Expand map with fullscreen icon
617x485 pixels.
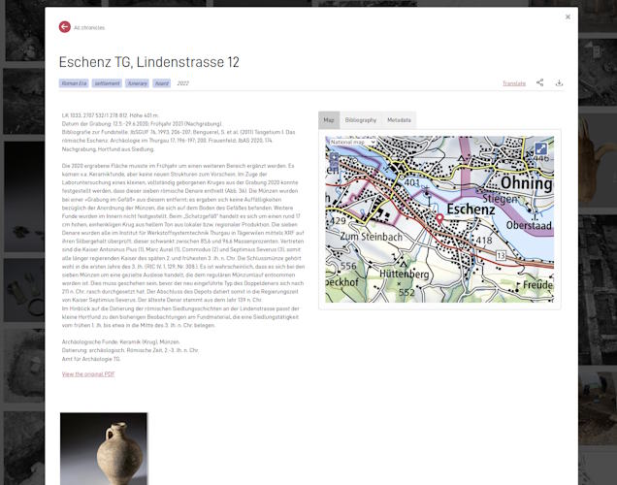point(541,148)
